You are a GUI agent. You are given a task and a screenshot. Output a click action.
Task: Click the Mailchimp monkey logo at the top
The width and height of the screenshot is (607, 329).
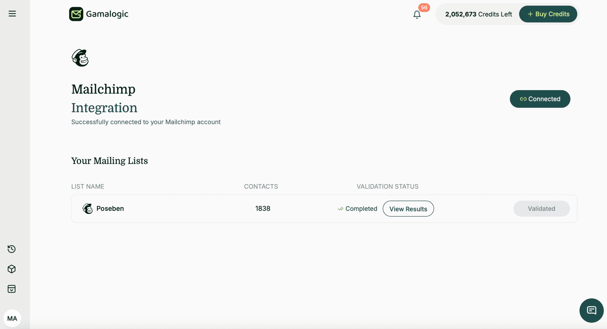click(80, 57)
